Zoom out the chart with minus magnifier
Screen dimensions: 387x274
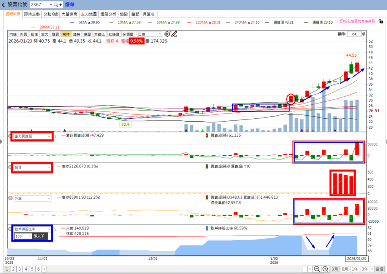coord(317,269)
